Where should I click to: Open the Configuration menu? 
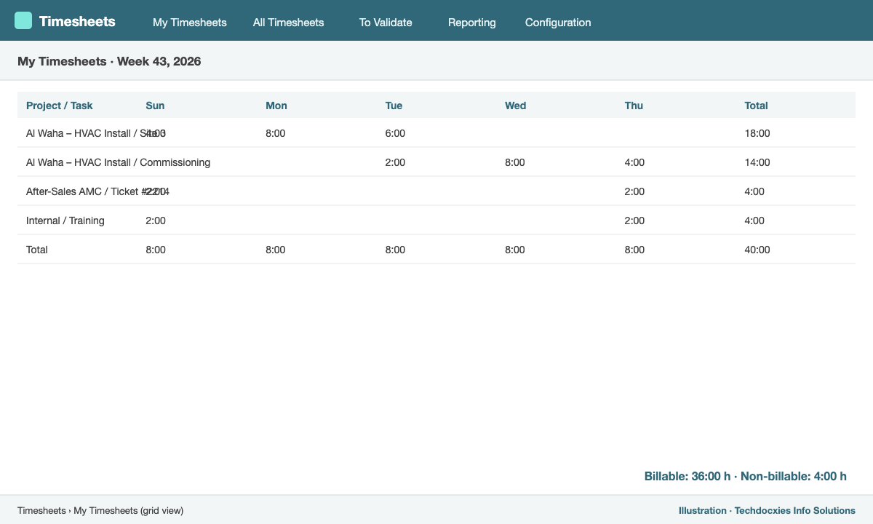coord(558,23)
